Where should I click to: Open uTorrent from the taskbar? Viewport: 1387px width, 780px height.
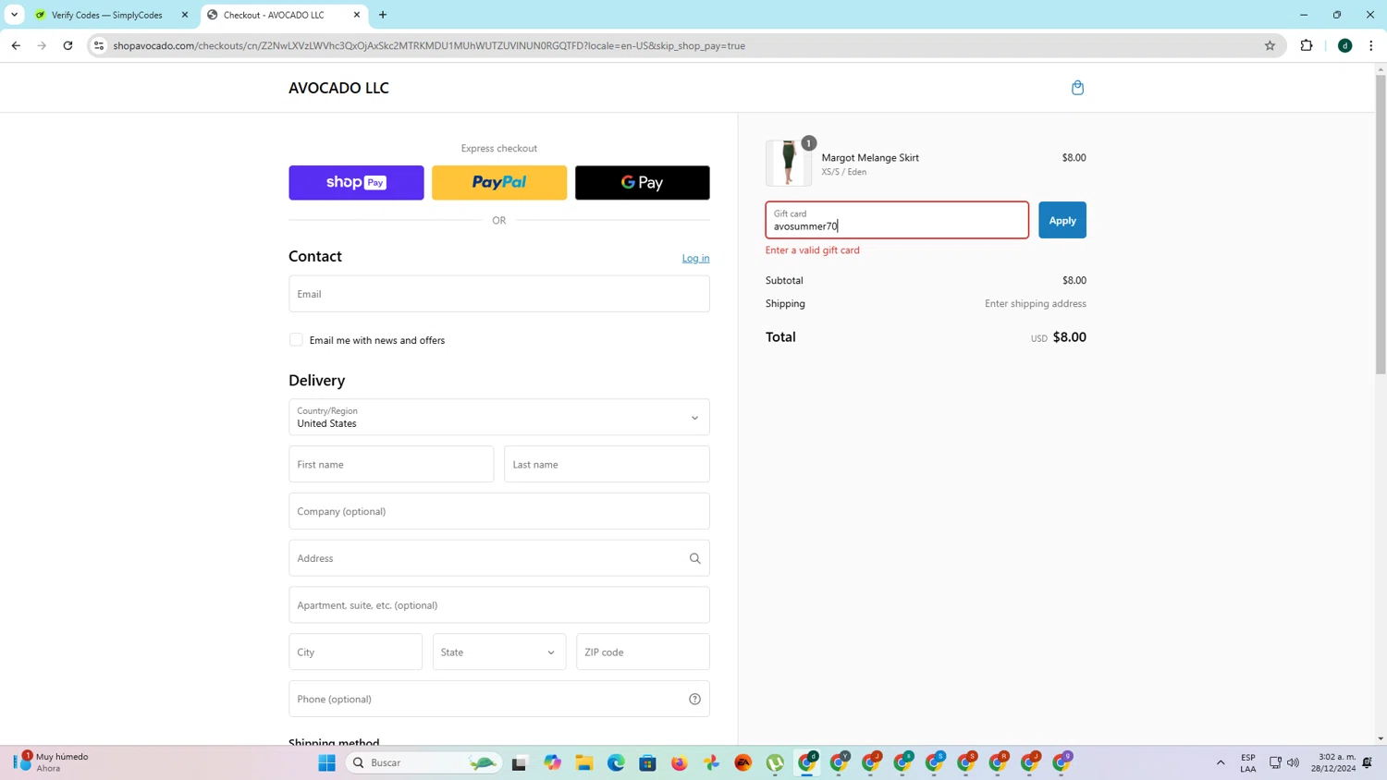pyautogui.click(x=775, y=762)
